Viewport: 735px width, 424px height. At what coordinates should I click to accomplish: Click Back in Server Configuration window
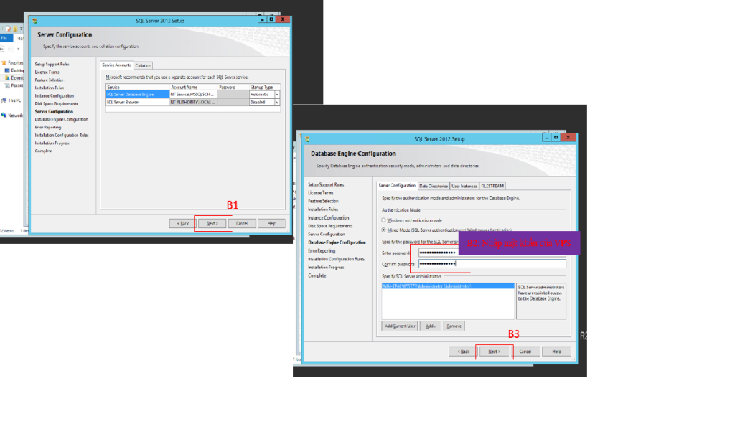[x=183, y=223]
